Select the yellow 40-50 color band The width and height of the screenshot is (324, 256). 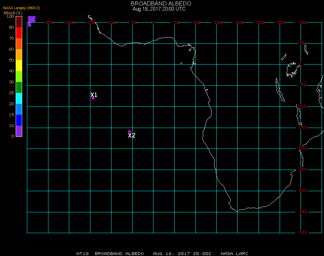pos(19,66)
